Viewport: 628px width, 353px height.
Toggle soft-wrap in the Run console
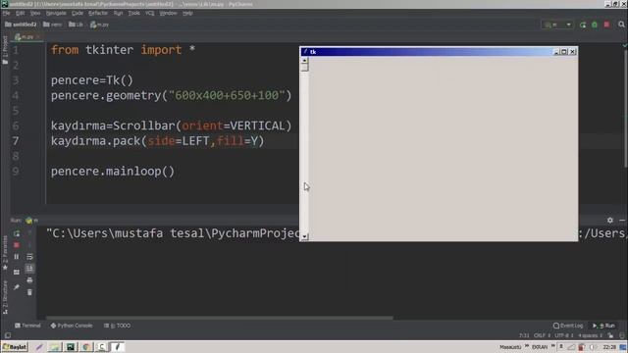coord(29,257)
